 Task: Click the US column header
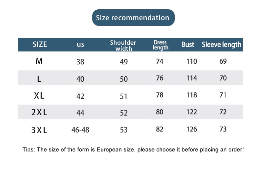coord(80,44)
